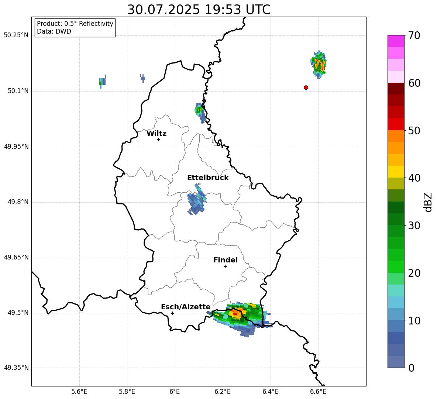Click the 50 tick on the colorbar

click(414, 131)
